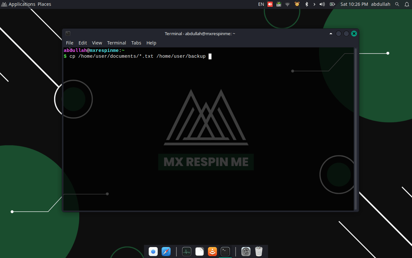The height and width of the screenshot is (258, 412).
Task: Close the Terminal window with green X
Action: 354,34
